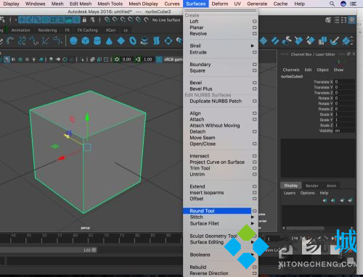
Task: Click the lock selection icon in status line
Action: point(84,20)
